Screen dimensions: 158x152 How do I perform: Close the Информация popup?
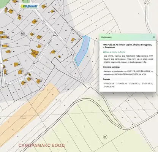[154, 37]
